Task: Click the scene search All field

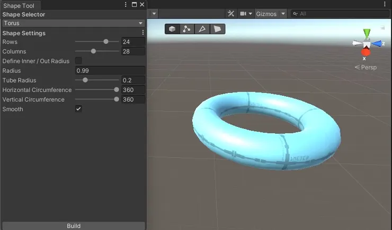Action: (340, 14)
